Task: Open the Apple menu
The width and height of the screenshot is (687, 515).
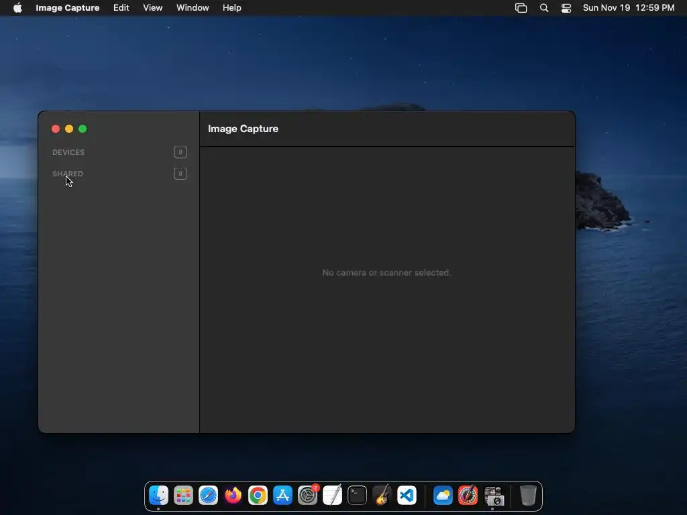Action: tap(17, 7)
